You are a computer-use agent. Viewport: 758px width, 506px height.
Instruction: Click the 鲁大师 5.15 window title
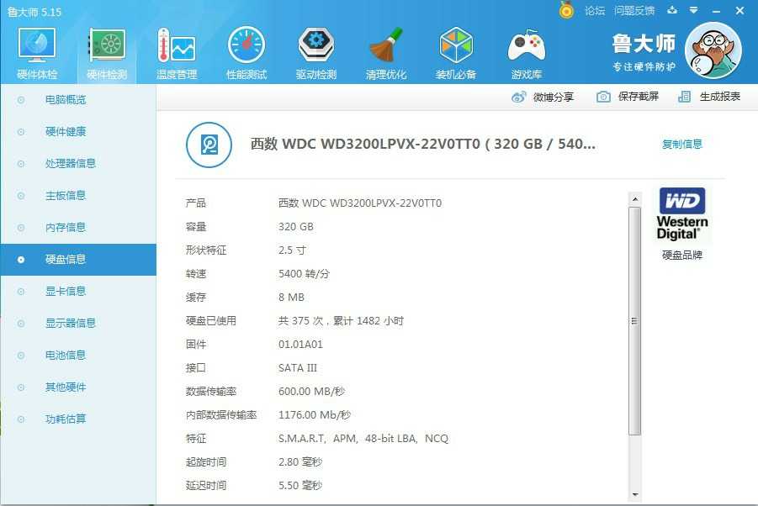(x=34, y=12)
